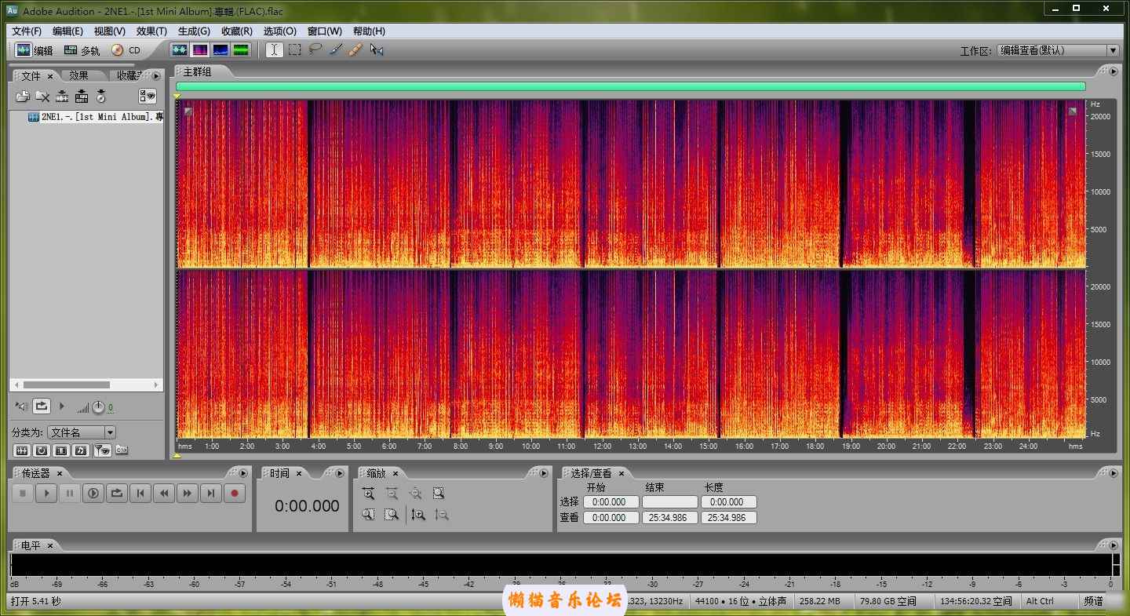Select the Effects Paintbrush tool
The width and height of the screenshot is (1130, 616).
point(335,49)
